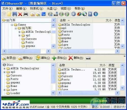
Task: Click the 清除(C) clear button
Action: click(43, 58)
